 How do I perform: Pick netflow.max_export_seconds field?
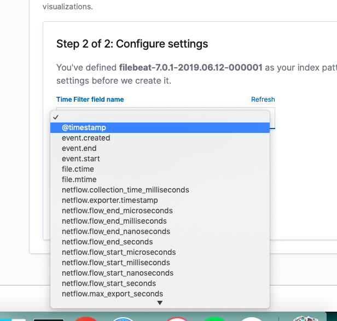click(160, 294)
